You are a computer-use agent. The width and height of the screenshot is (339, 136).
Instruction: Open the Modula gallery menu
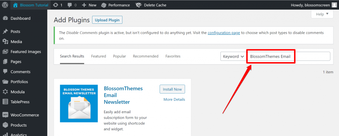(x=18, y=92)
